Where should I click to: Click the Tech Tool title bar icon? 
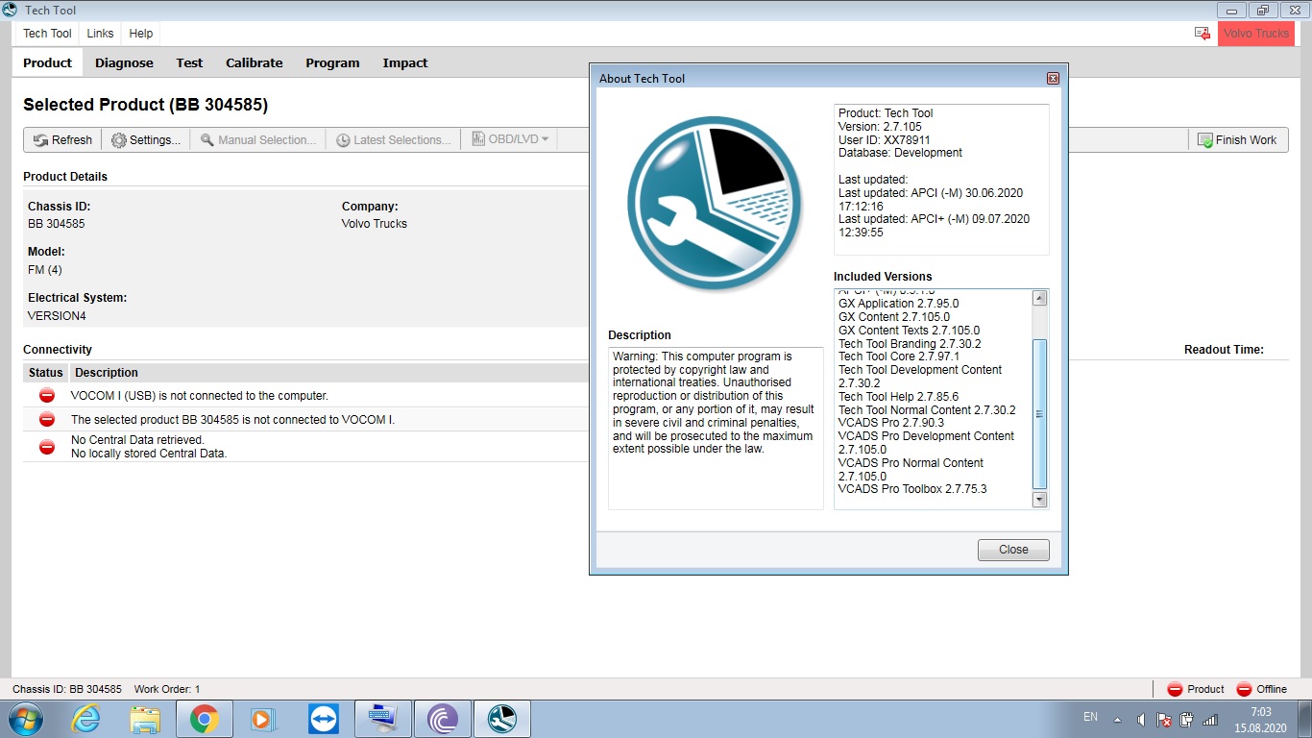(x=11, y=11)
